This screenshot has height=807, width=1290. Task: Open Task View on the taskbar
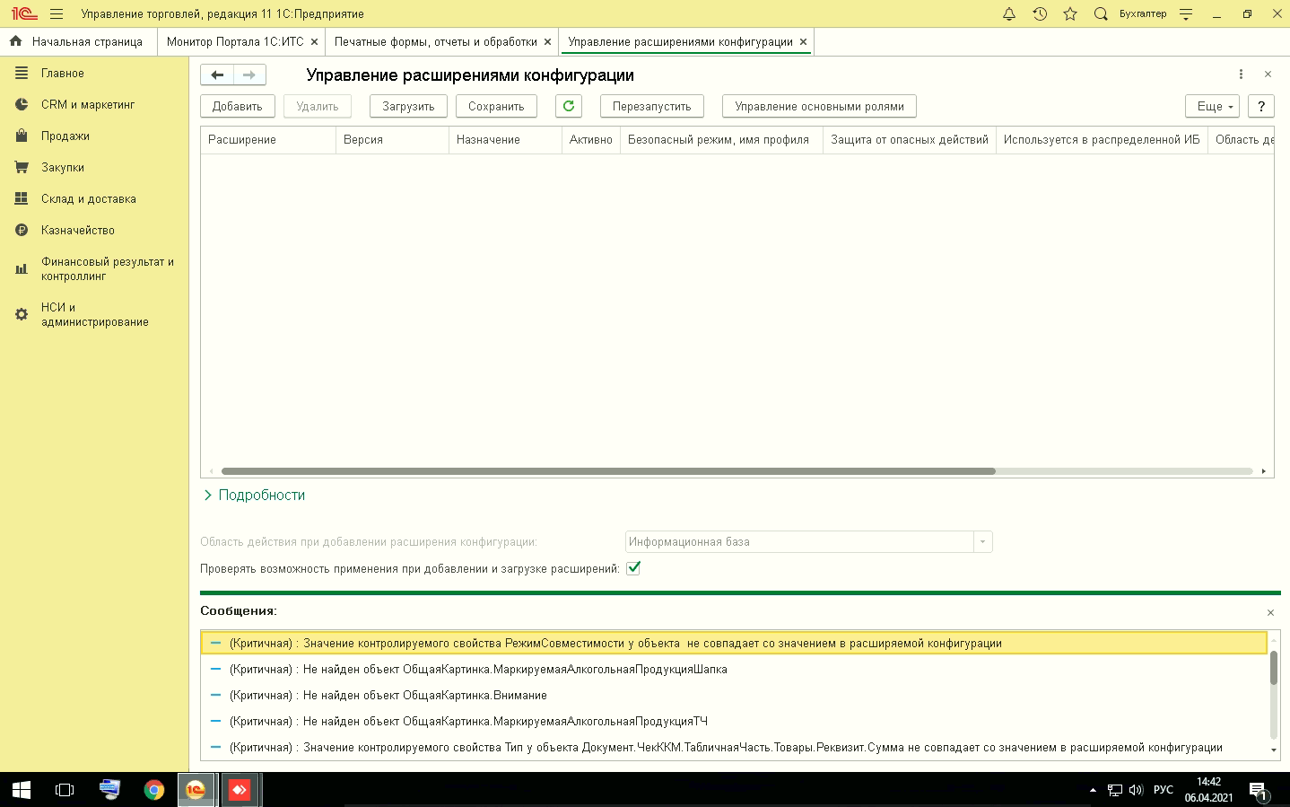tap(65, 790)
